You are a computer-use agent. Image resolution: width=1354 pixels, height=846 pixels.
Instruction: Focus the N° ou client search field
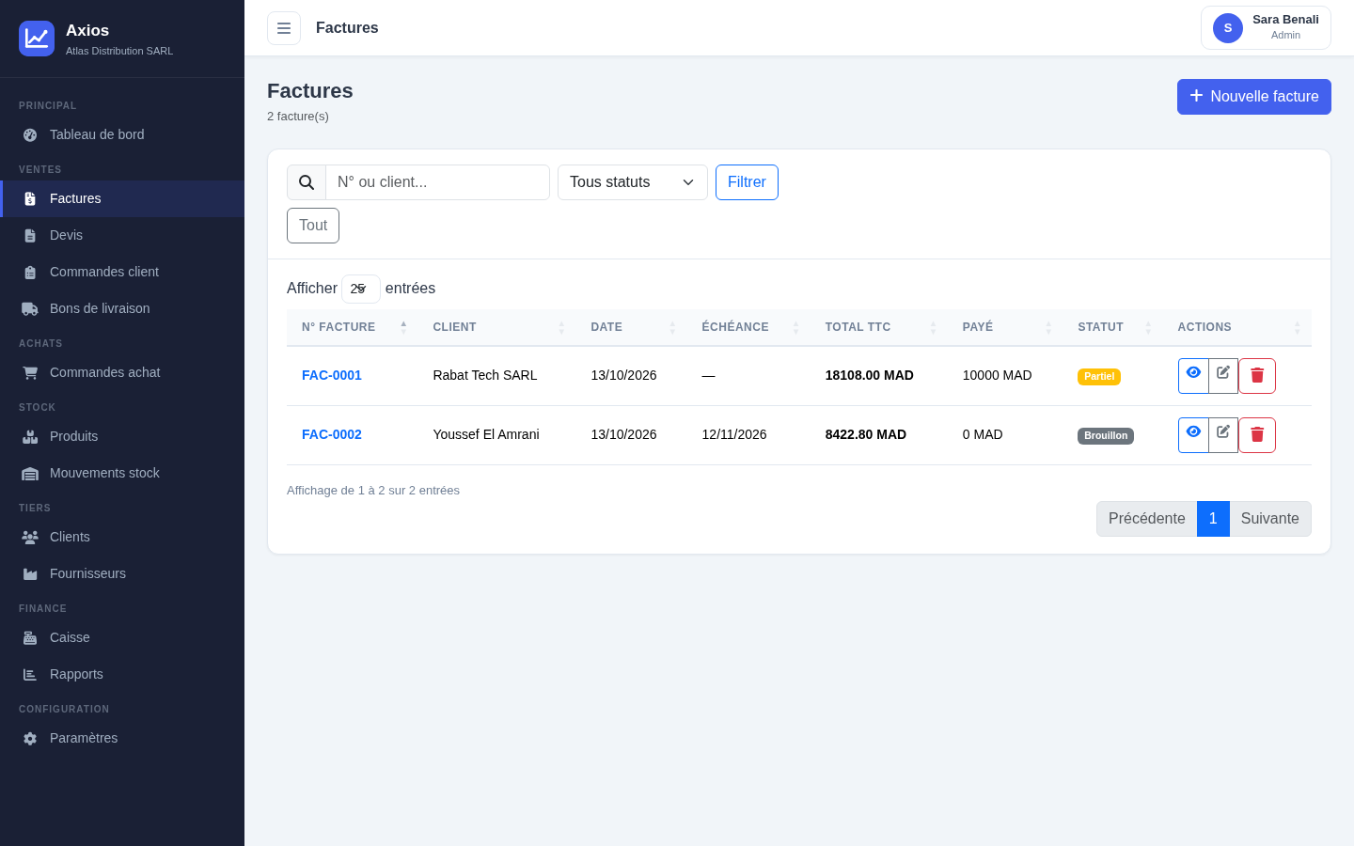437,182
